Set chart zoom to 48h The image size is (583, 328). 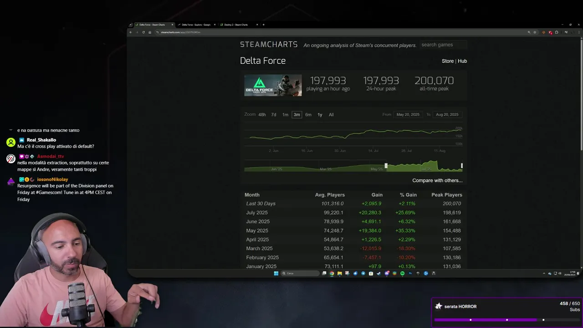coord(262,115)
